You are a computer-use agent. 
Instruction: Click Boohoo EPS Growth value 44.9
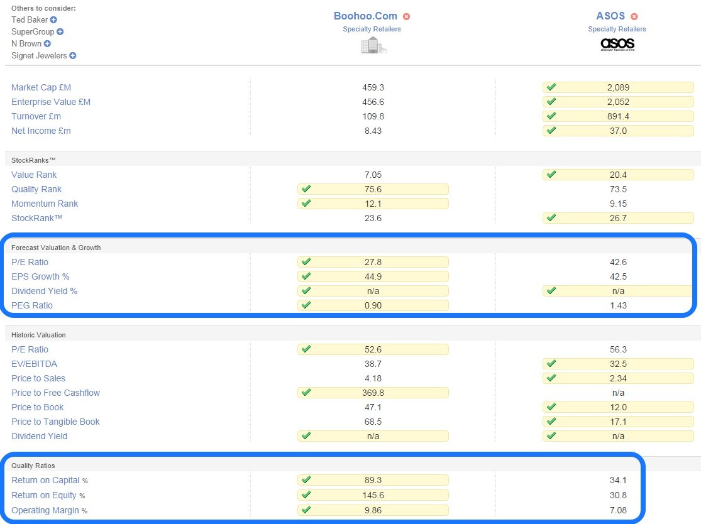[x=373, y=276]
